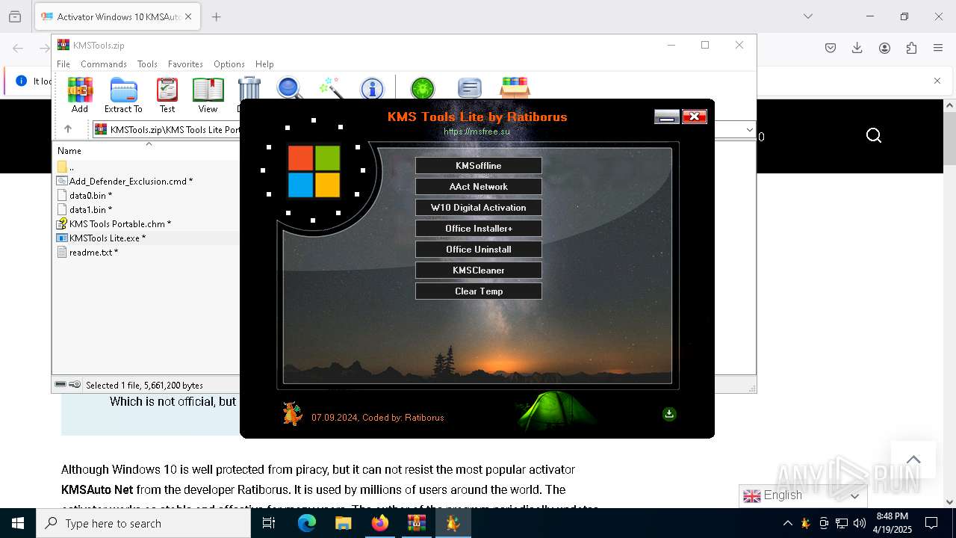Click the Find magnifier icon in WinRAR
This screenshot has height=538, width=956.
290,88
